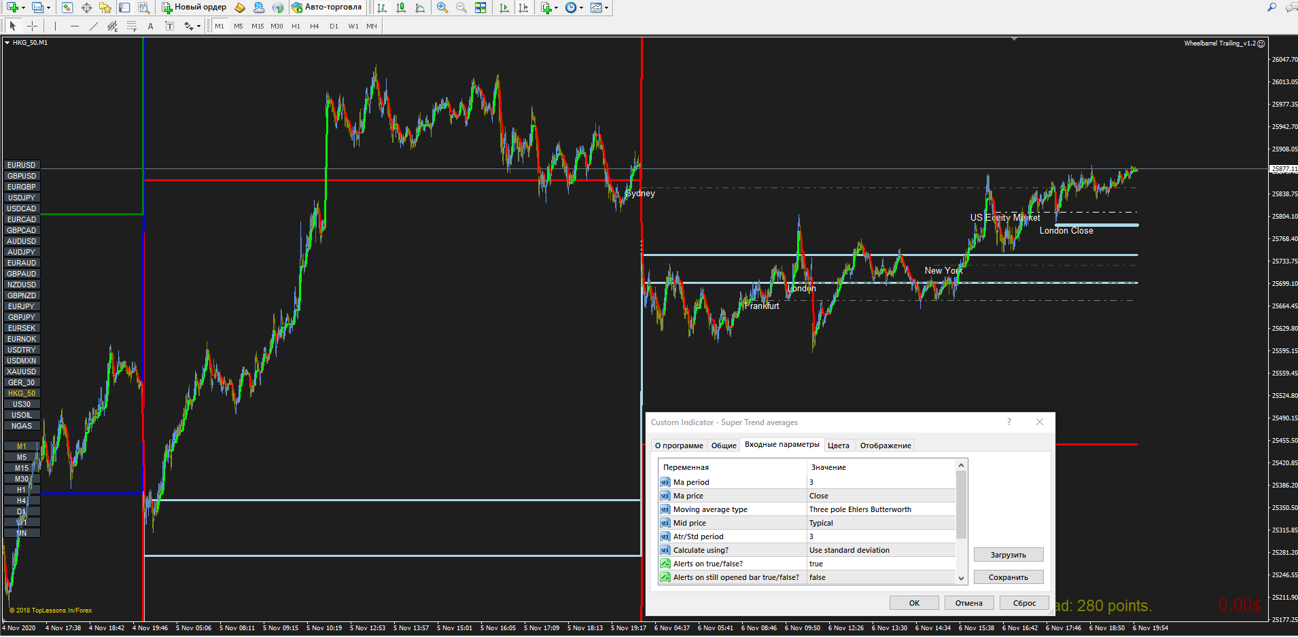This screenshot has width=1298, height=637.
Task: Switch to Общие tab
Action: [x=724, y=445]
